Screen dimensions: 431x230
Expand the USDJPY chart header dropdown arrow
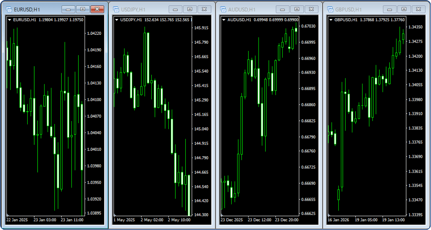point(117,20)
